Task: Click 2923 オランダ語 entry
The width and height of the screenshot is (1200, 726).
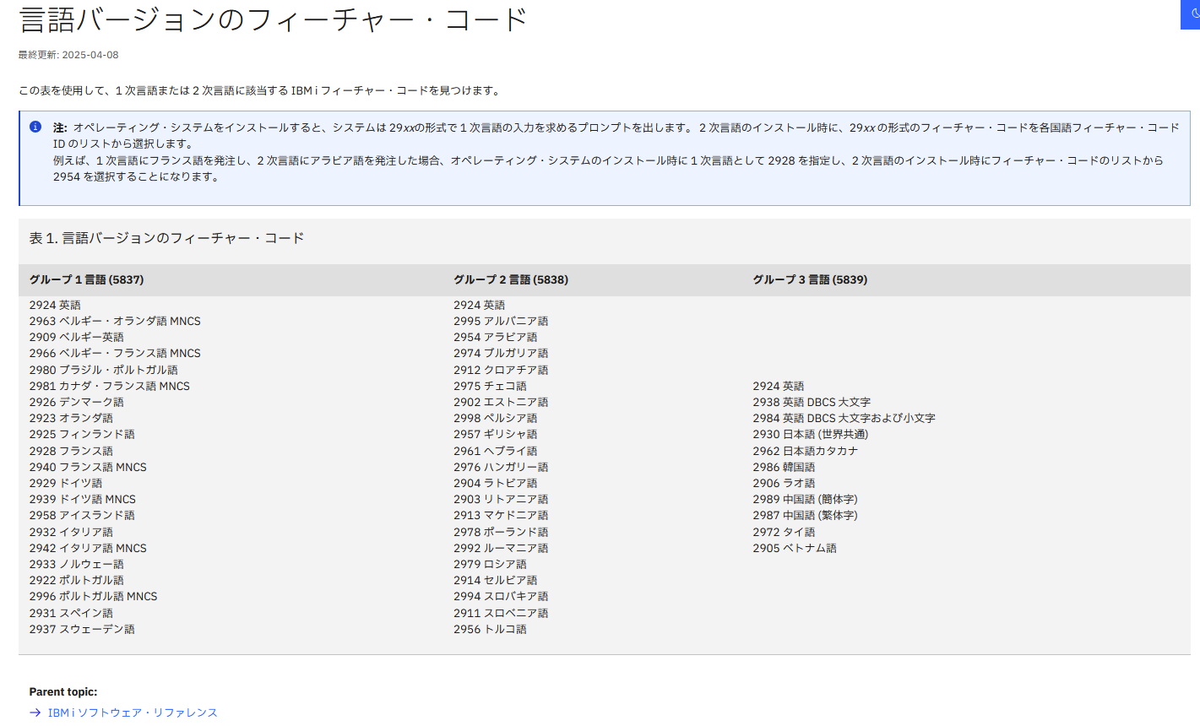Action: 71,418
